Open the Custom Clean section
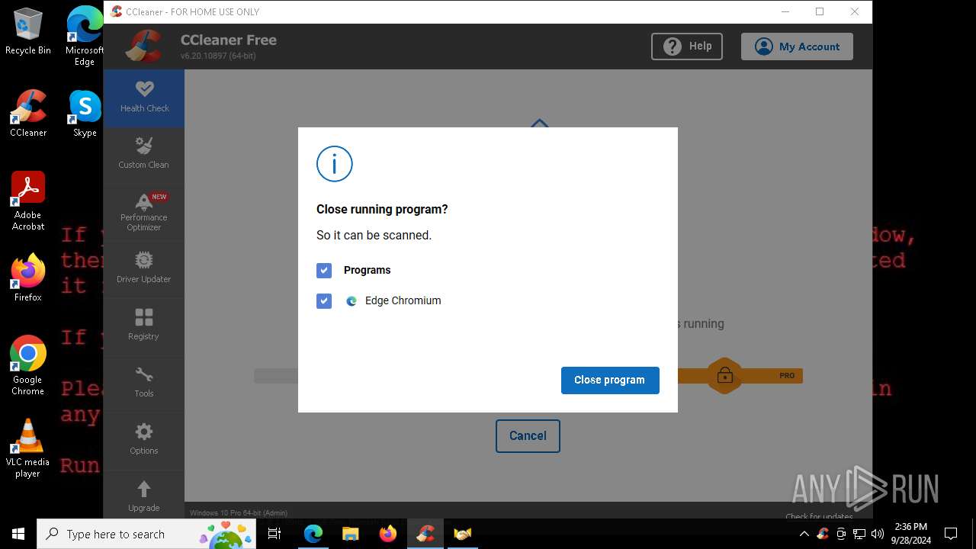The width and height of the screenshot is (976, 549). 144,153
